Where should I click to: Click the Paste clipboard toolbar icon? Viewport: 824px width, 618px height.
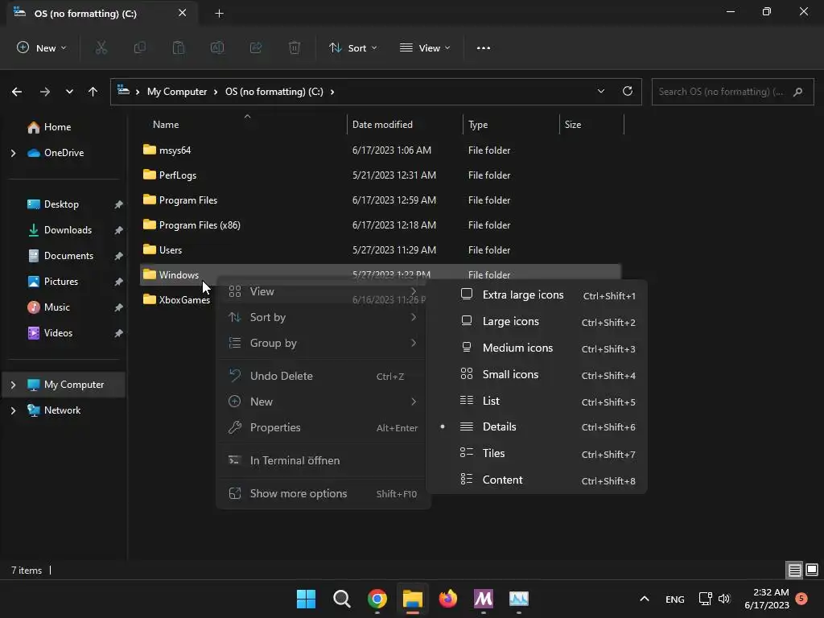pos(179,47)
